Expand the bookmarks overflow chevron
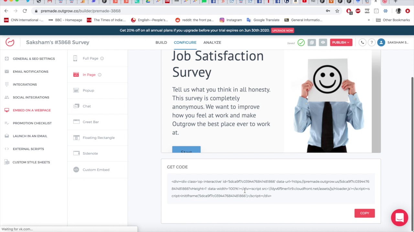 click(369, 20)
